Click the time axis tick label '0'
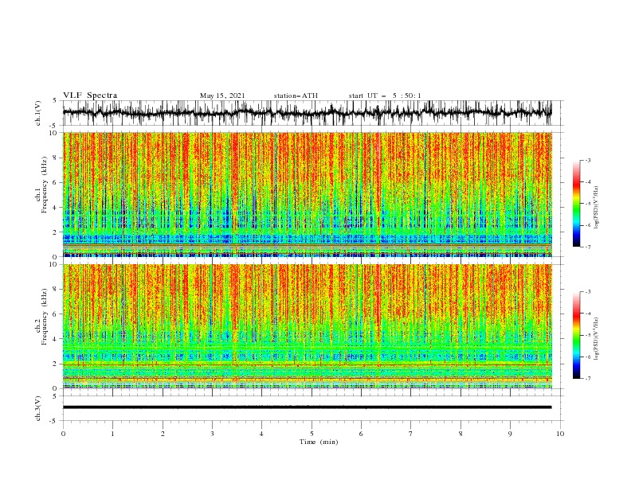 (x=63, y=434)
